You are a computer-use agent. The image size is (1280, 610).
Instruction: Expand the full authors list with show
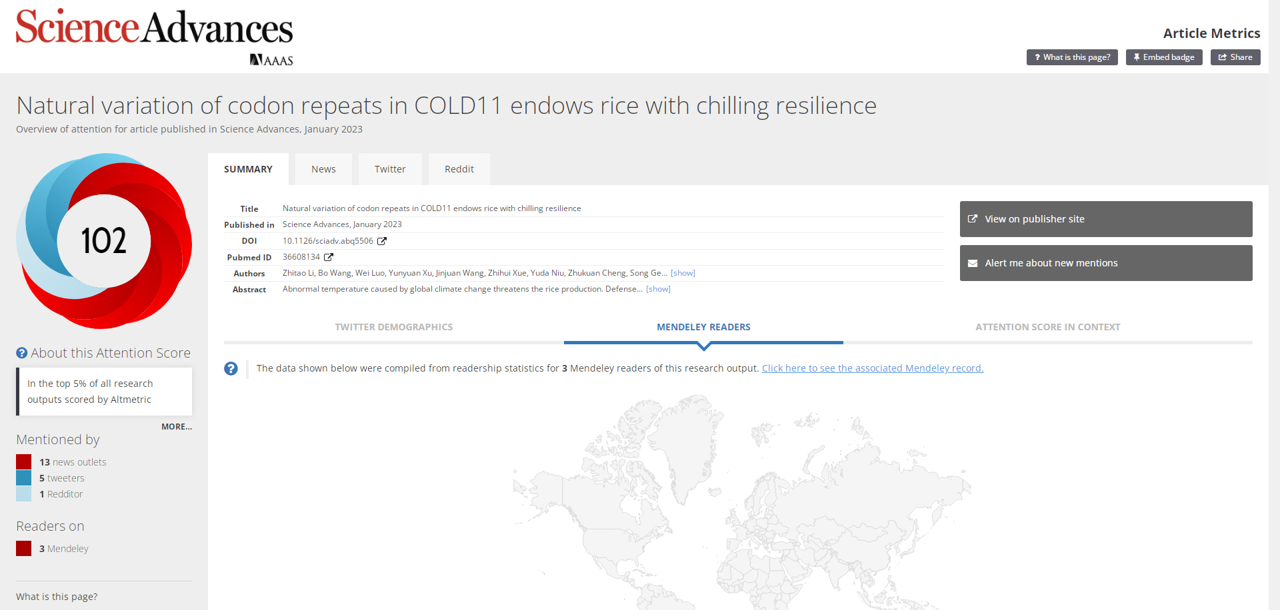coord(683,273)
